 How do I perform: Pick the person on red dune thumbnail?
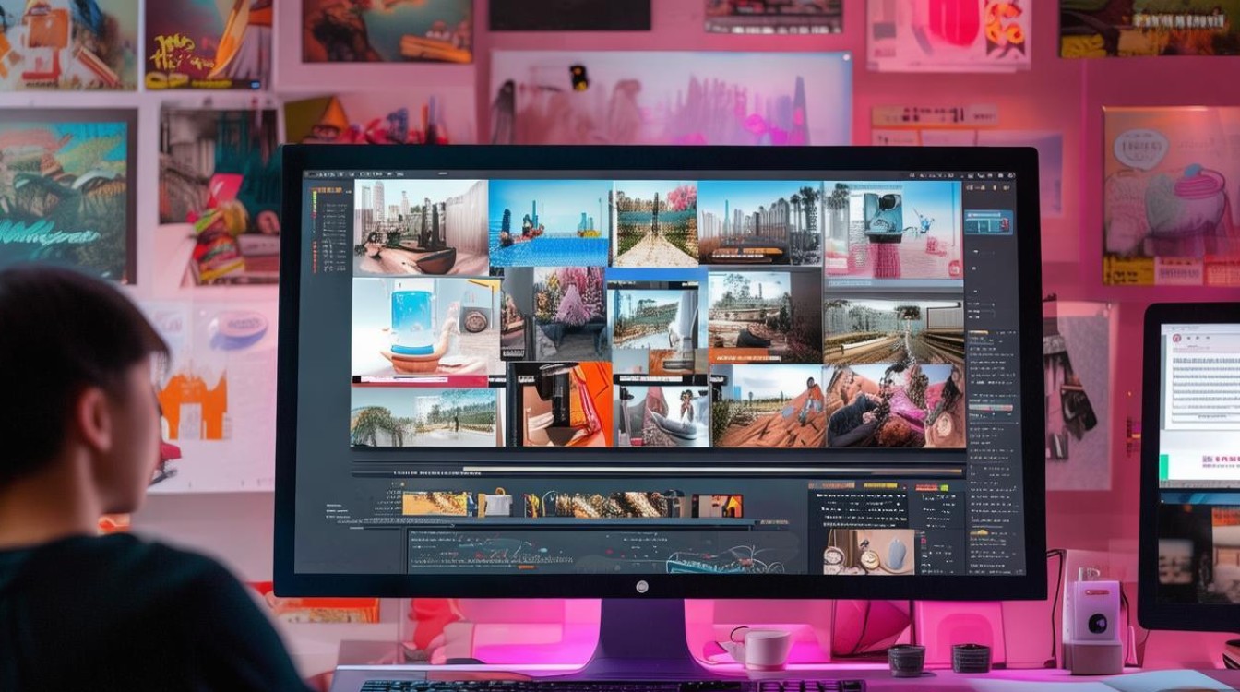tap(768, 406)
